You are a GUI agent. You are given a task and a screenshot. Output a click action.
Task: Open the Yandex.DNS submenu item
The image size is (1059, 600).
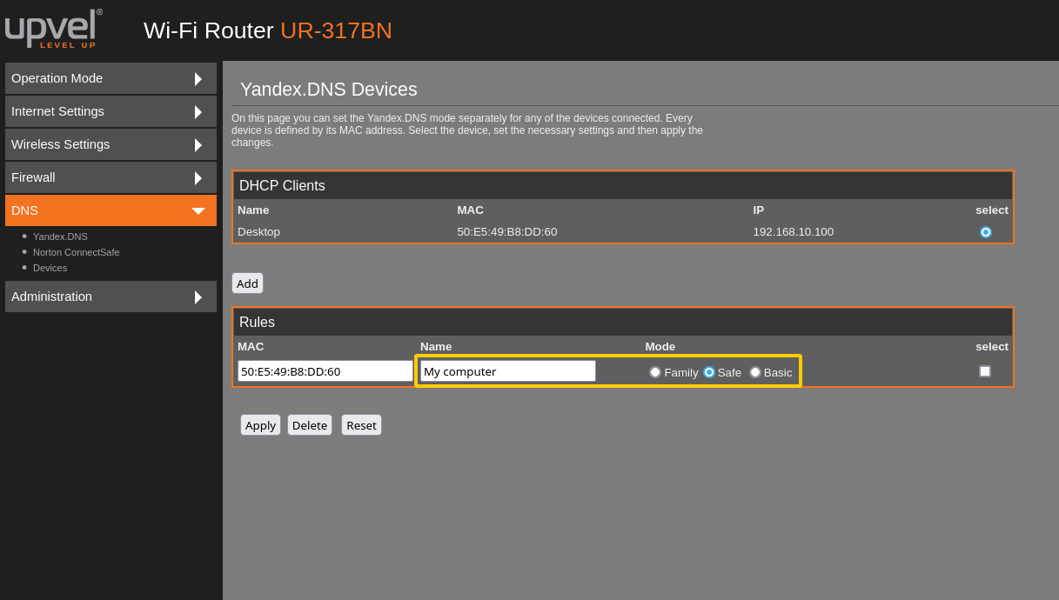click(x=60, y=237)
